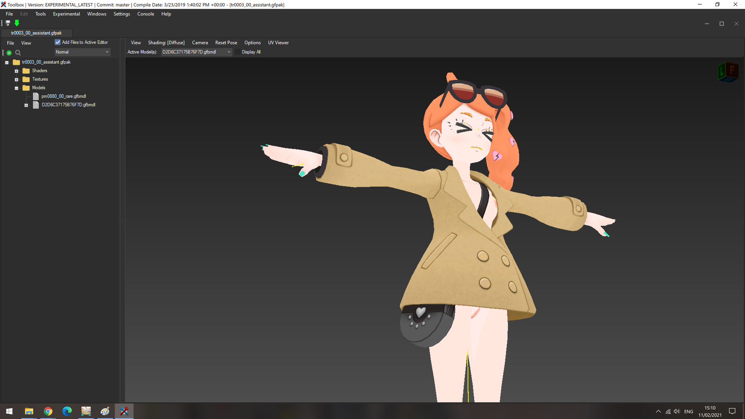The height and width of the screenshot is (419, 745).
Task: Click the save icon in the toolbar
Action: tap(8, 23)
